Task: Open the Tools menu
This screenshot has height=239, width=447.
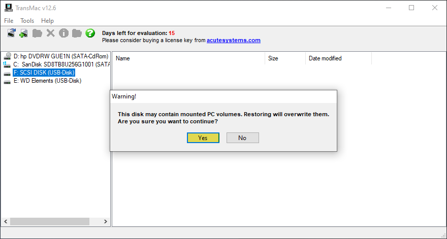Action: coord(27,21)
